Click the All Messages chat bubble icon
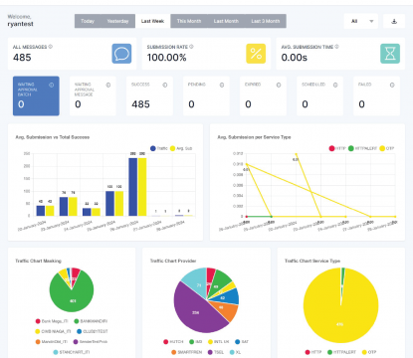The image size is (413, 358). pos(121,54)
